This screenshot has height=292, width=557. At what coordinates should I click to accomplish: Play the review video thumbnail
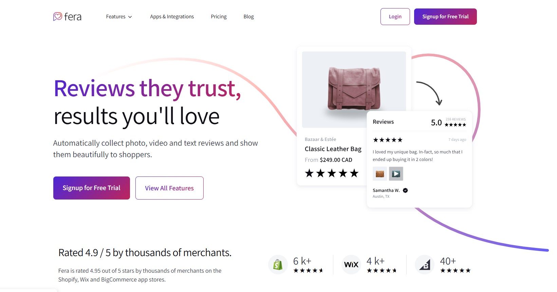pyautogui.click(x=396, y=174)
